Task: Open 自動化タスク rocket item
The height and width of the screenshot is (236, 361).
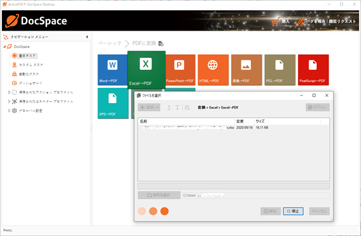Action: coord(29,74)
